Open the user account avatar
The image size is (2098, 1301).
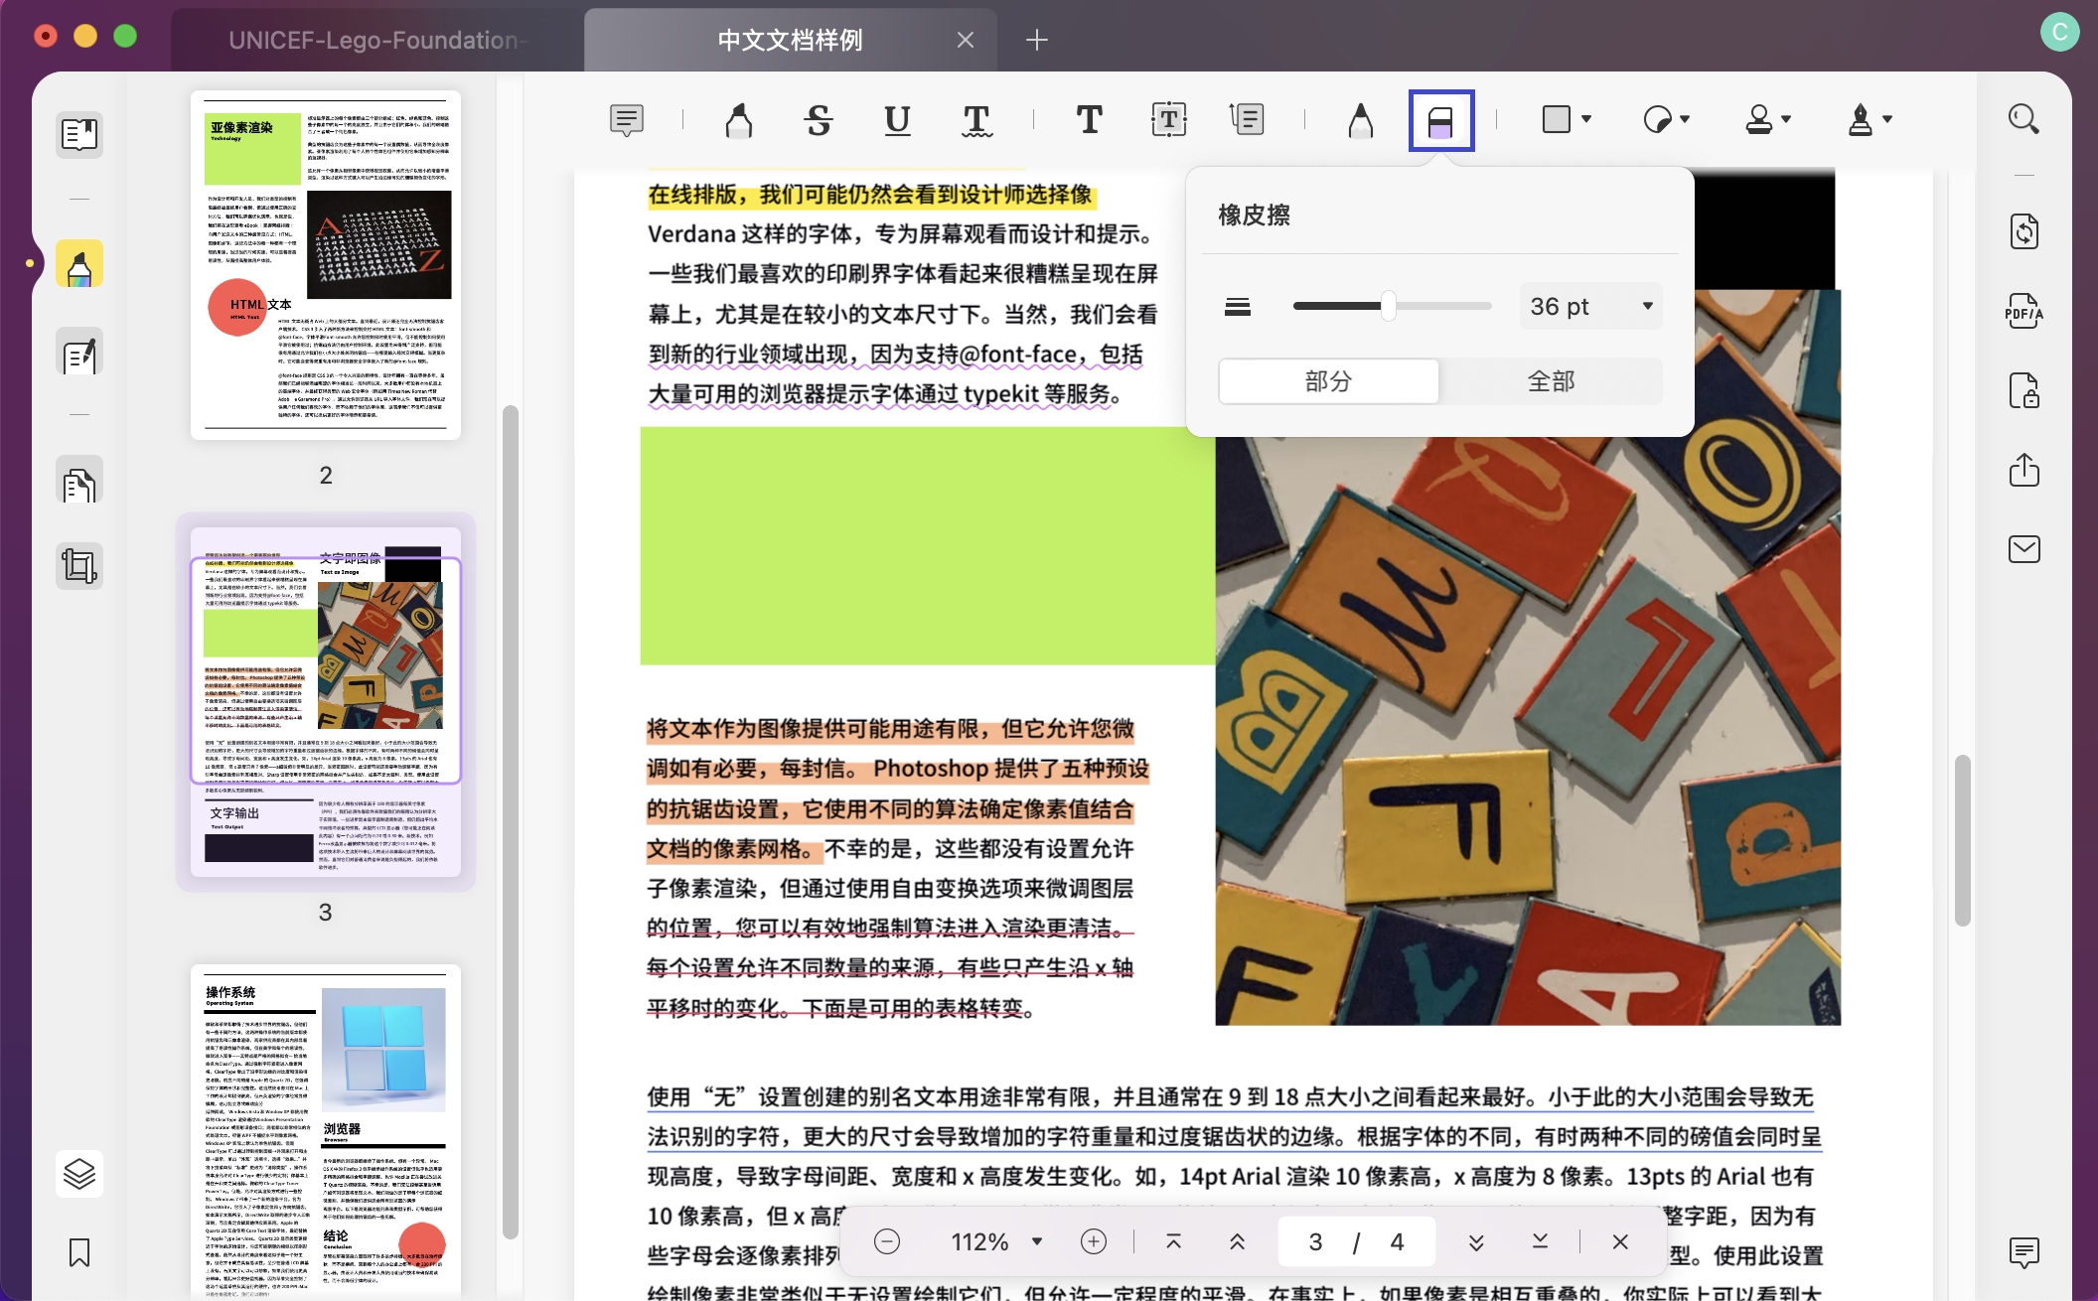click(x=2060, y=32)
